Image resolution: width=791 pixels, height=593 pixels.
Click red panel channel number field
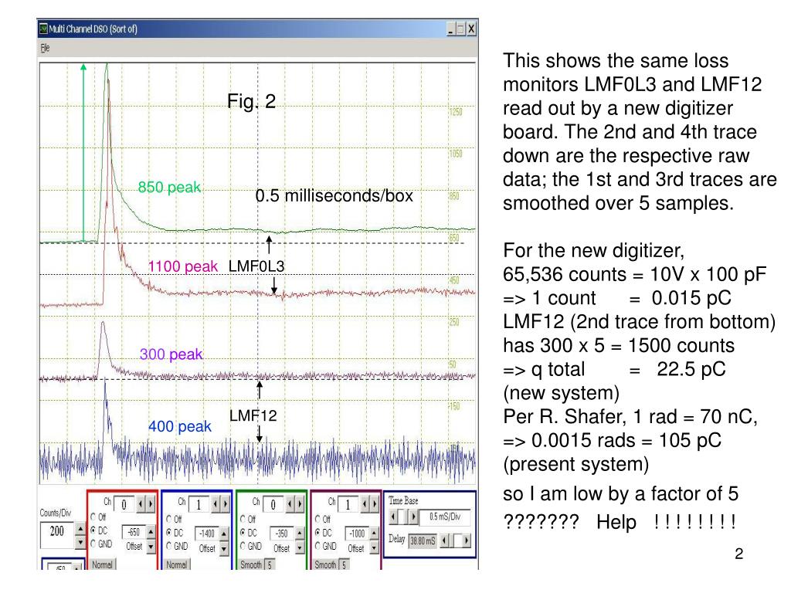[x=124, y=503]
